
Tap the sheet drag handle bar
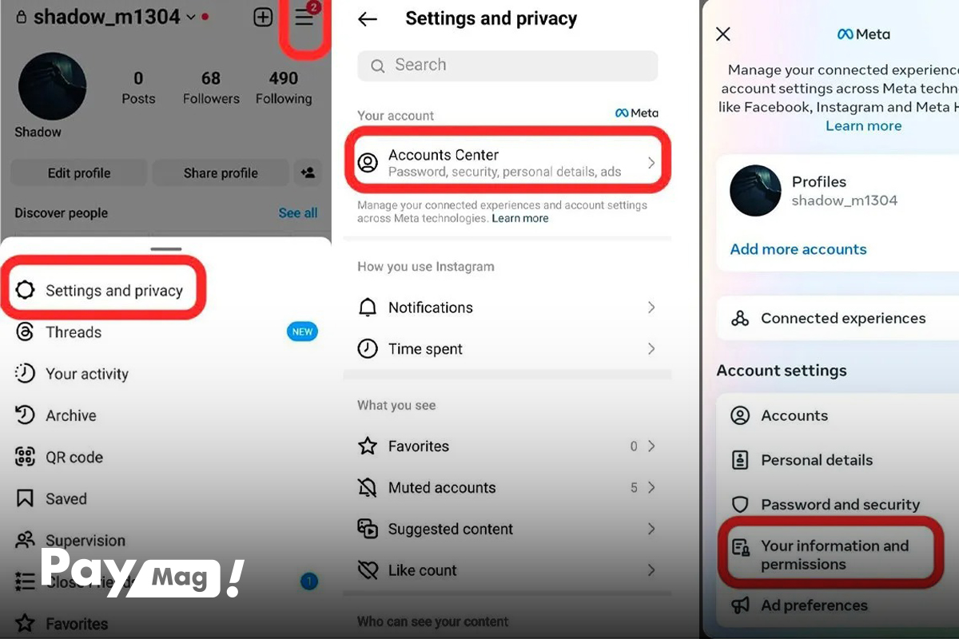tap(166, 249)
